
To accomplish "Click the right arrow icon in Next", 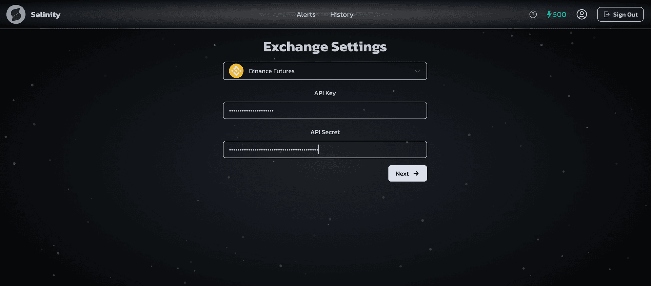I will pyautogui.click(x=416, y=173).
